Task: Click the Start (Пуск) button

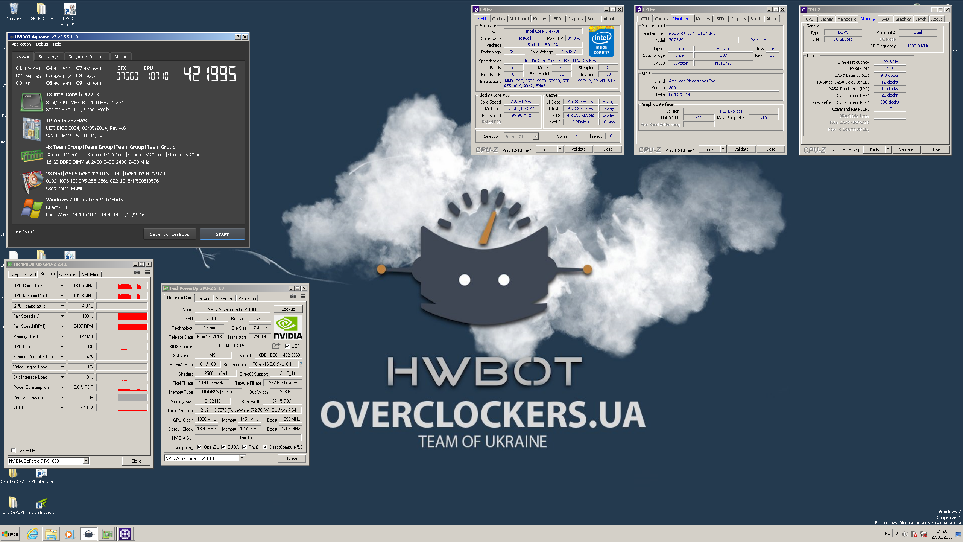Action: (10, 534)
